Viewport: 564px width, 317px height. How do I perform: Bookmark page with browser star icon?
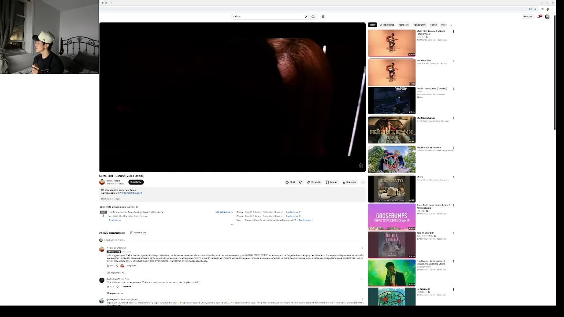(535, 9)
